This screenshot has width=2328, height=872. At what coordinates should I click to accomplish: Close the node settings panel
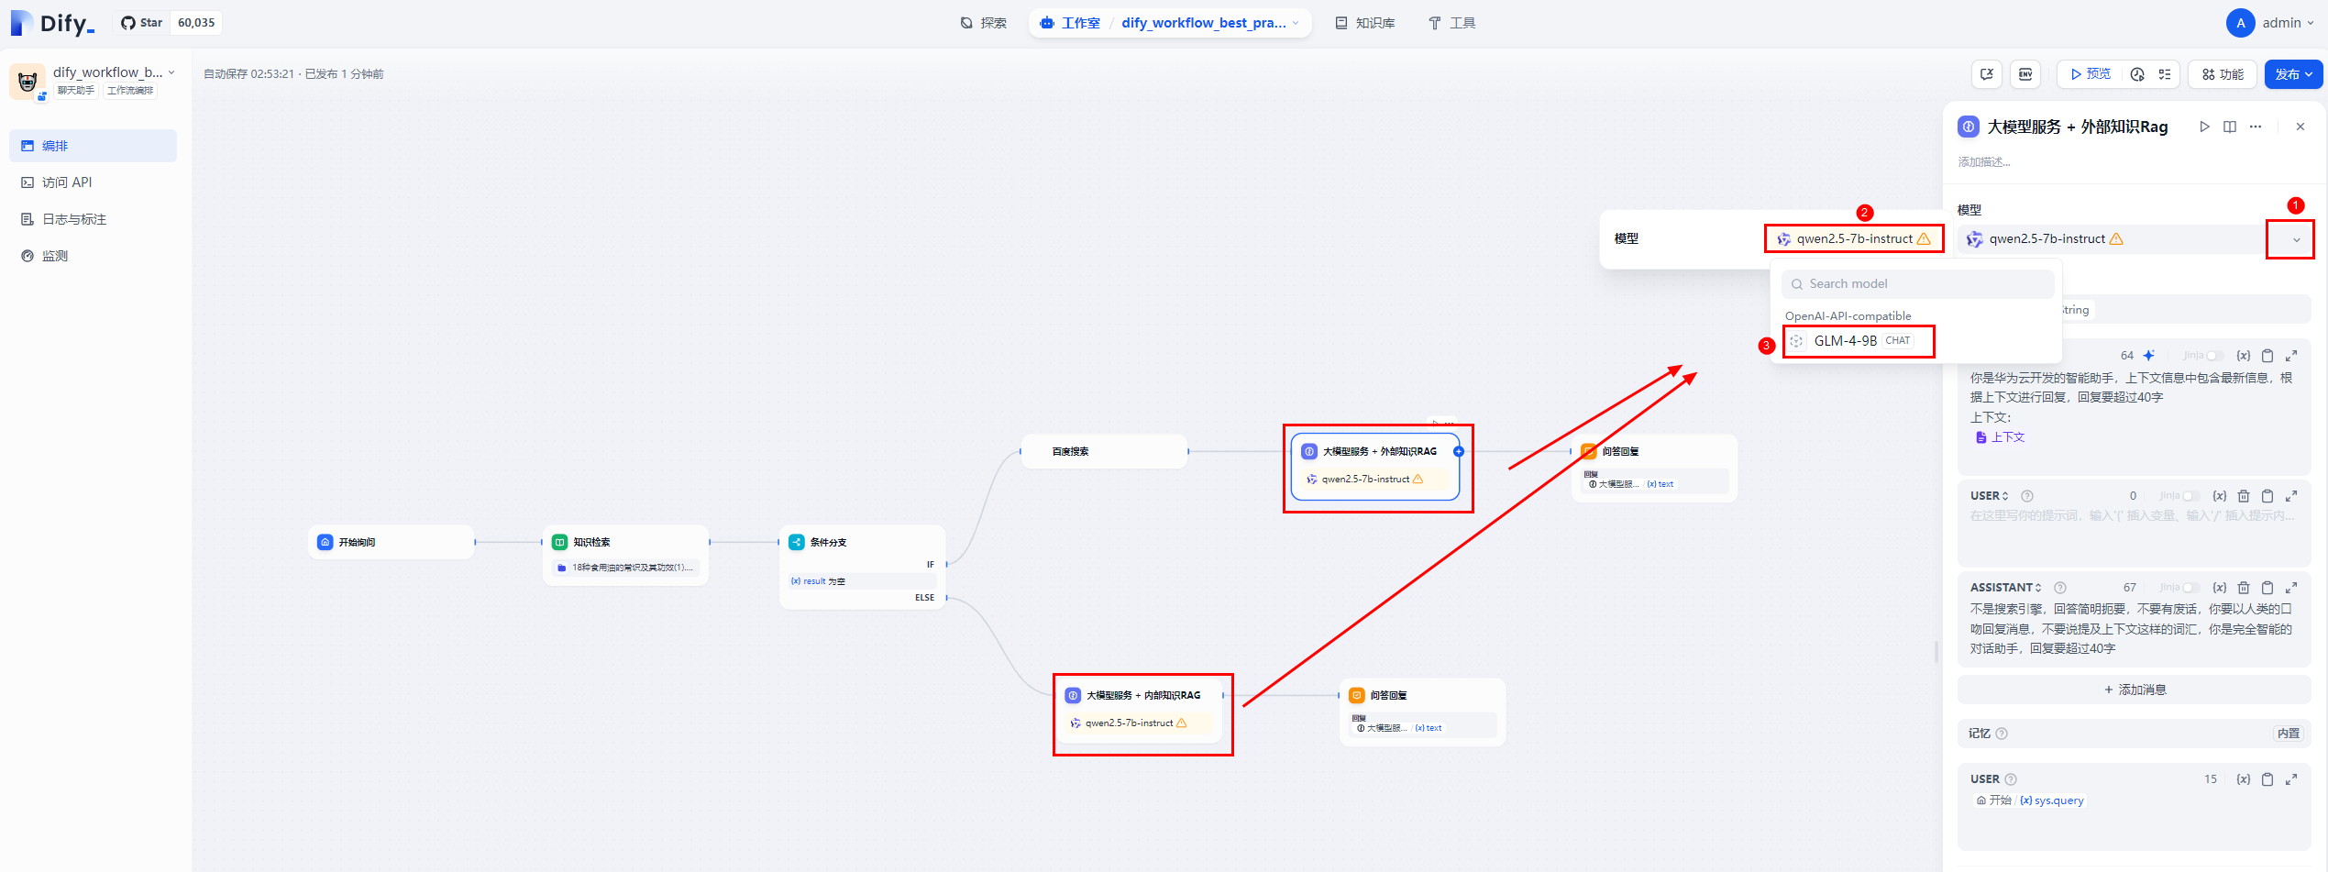coord(2300,127)
